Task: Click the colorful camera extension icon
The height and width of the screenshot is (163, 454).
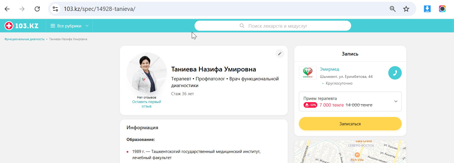Action: [442, 9]
